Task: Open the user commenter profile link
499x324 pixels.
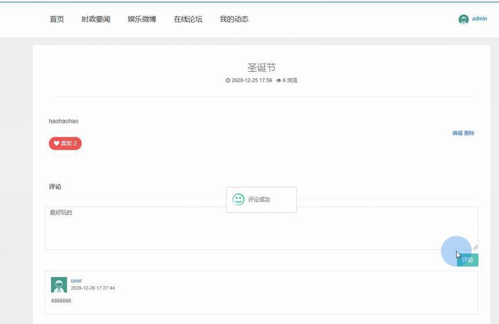Action: tap(77, 281)
